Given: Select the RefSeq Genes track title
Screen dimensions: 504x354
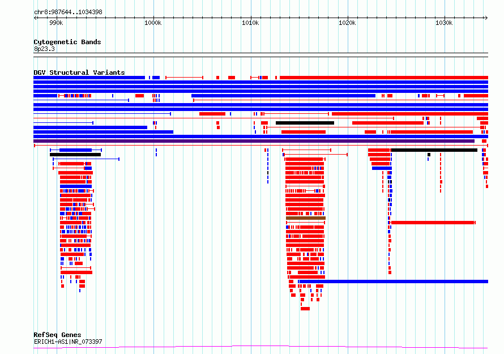Looking at the screenshot, I should click(57, 335).
